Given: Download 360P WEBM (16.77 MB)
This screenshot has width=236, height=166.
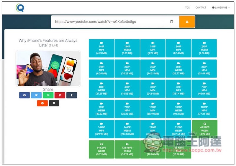Looking at the screenshot, I should click(x=178, y=68).
